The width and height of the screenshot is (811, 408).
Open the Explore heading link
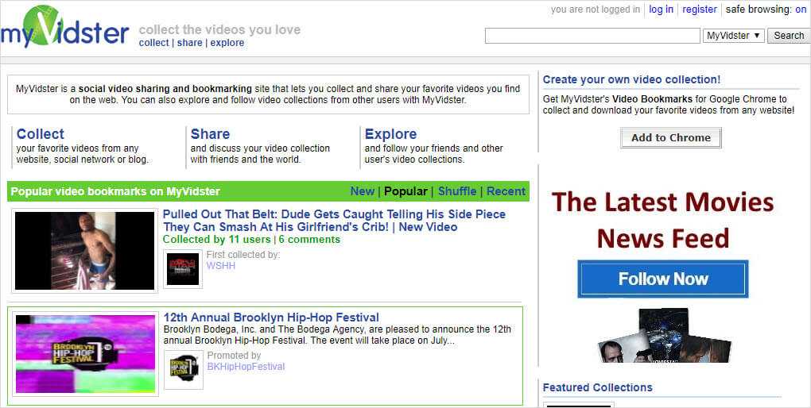(390, 134)
